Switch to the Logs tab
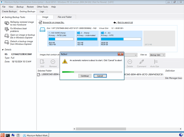This screenshot has height=137, width=184. pos(42,11)
